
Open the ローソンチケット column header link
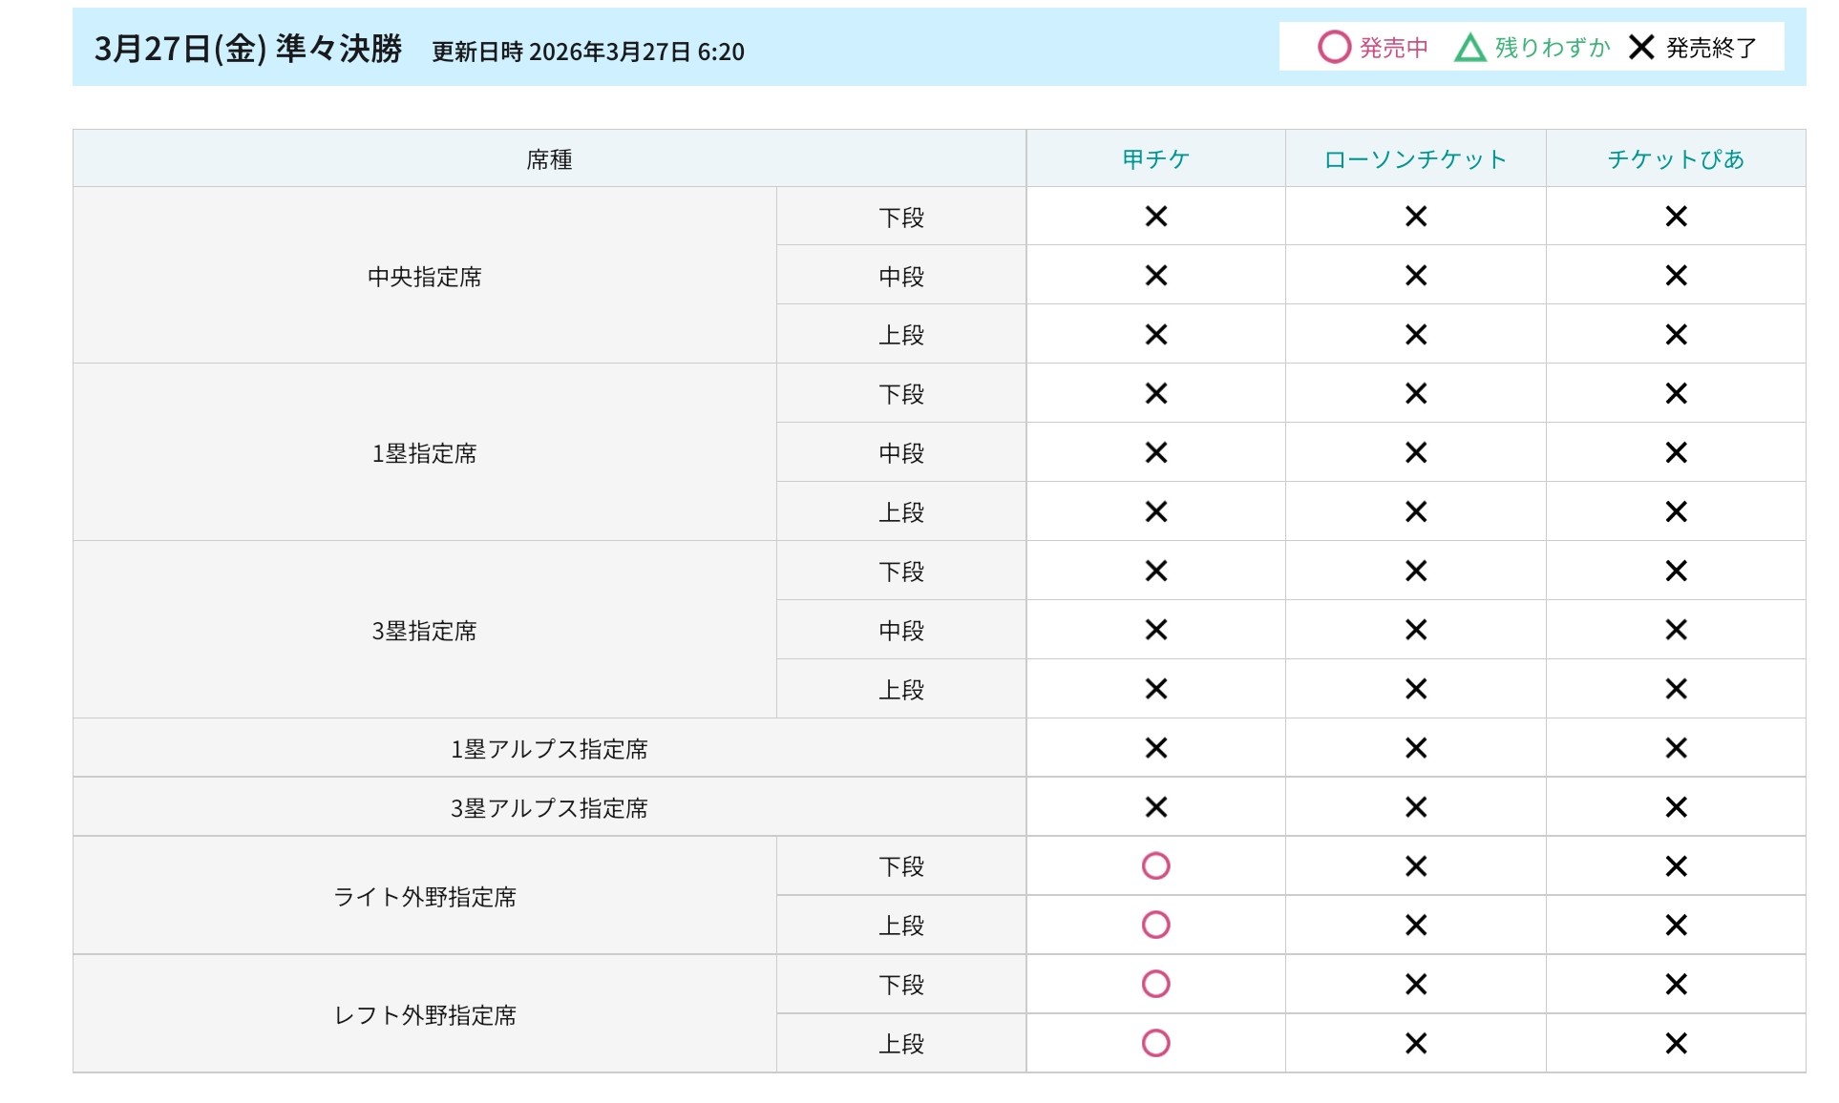pyautogui.click(x=1415, y=159)
